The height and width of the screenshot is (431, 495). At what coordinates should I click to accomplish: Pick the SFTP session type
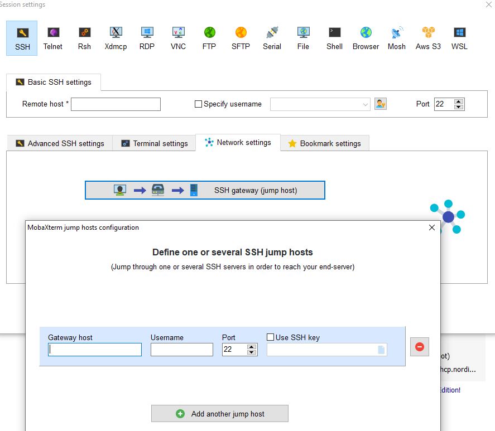click(x=241, y=38)
